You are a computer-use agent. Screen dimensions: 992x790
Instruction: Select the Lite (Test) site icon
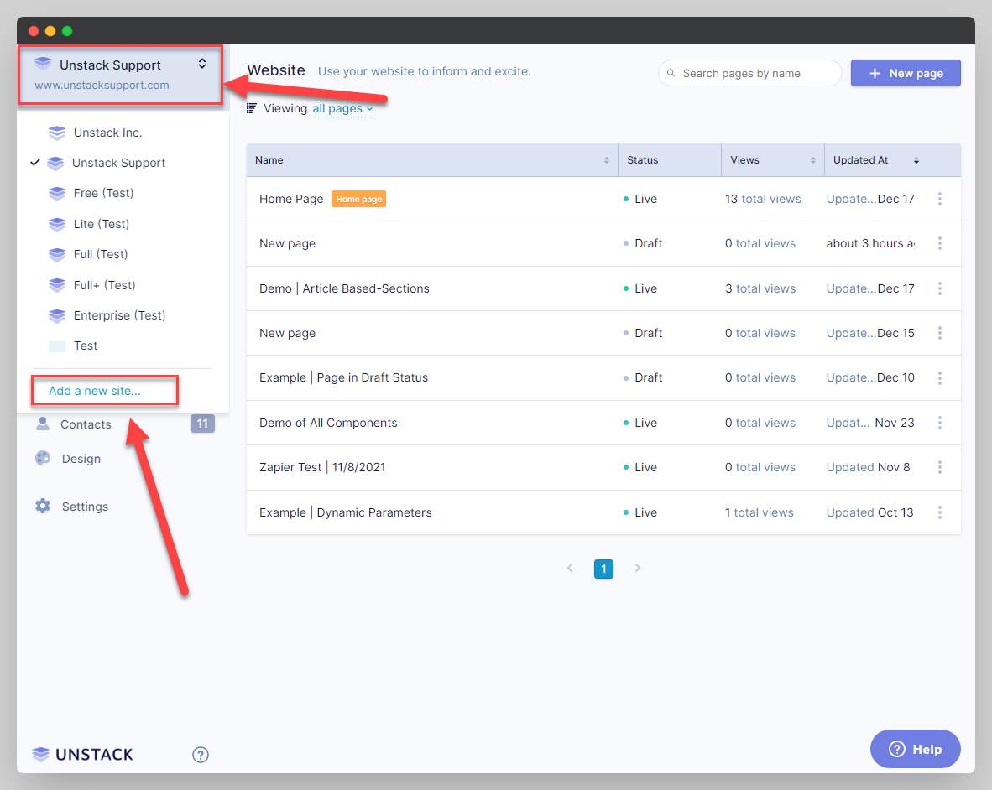(x=57, y=225)
